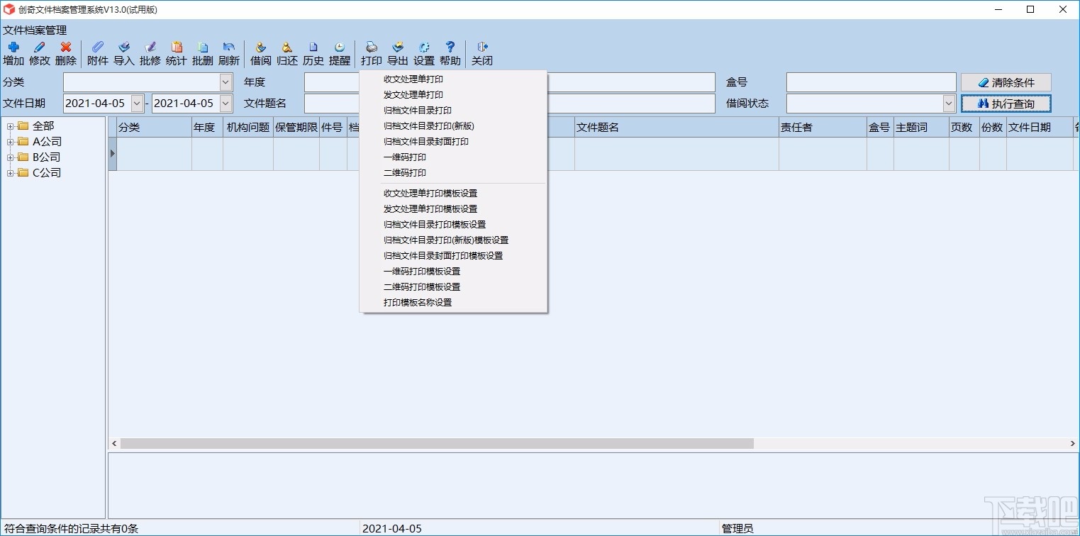
Task: Click into the 盒号 filter input field
Action: (871, 82)
